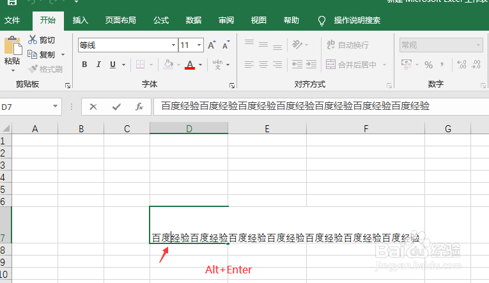Open the 文件 menu
This screenshot has width=489, height=283.
pos(12,20)
